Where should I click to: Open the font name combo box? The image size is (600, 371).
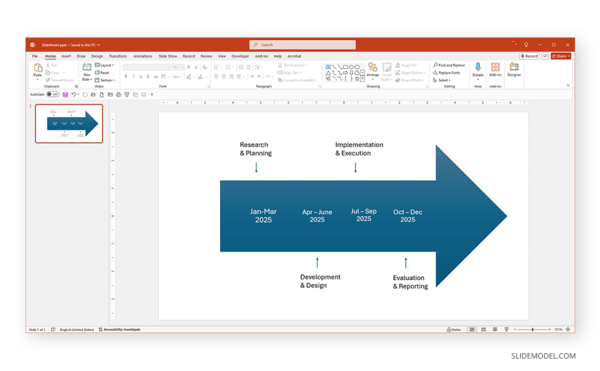click(147, 67)
